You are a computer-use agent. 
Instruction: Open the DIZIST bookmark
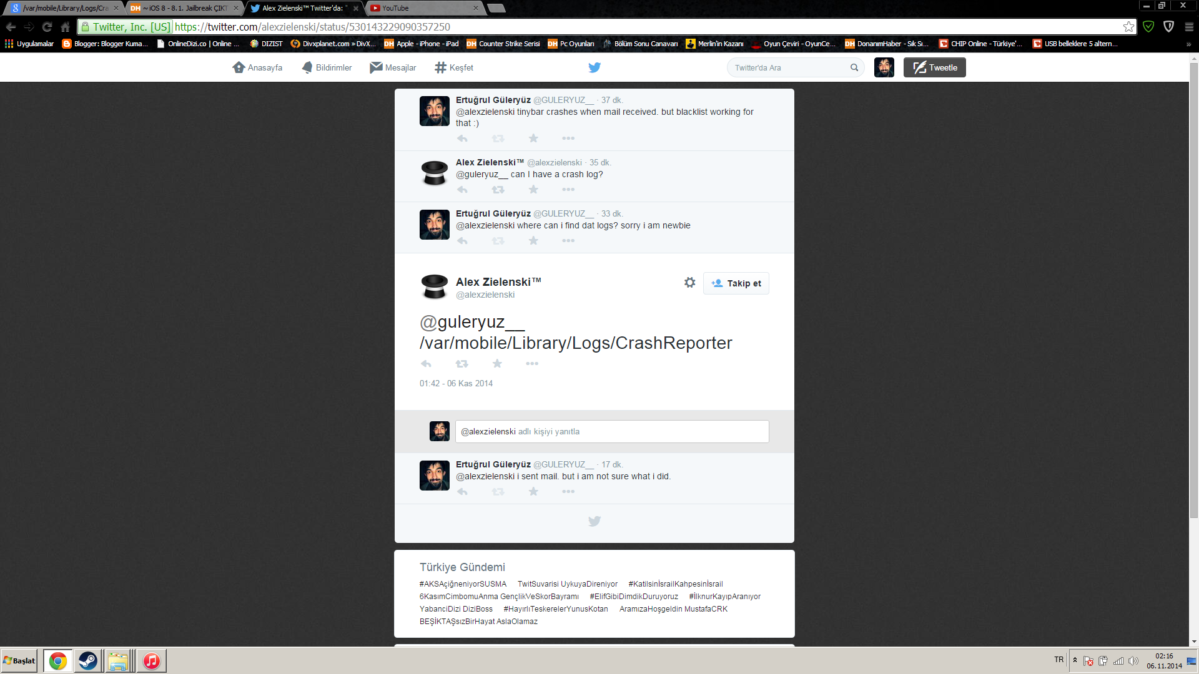point(266,44)
